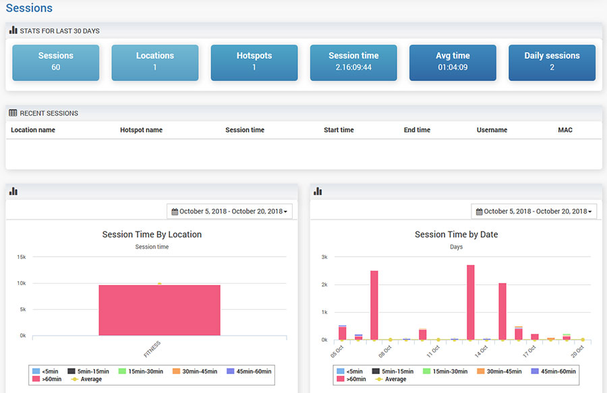Click the Hotspots stat tile
This screenshot has height=393, width=607.
click(x=254, y=61)
